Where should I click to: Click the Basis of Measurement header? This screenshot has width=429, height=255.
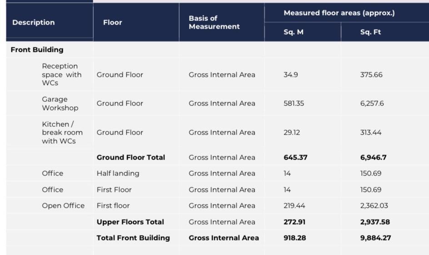[214, 23]
